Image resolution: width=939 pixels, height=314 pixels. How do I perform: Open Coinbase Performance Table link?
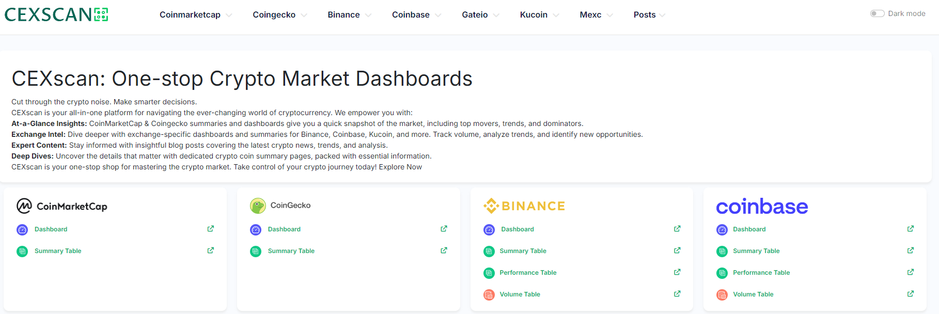761,273
